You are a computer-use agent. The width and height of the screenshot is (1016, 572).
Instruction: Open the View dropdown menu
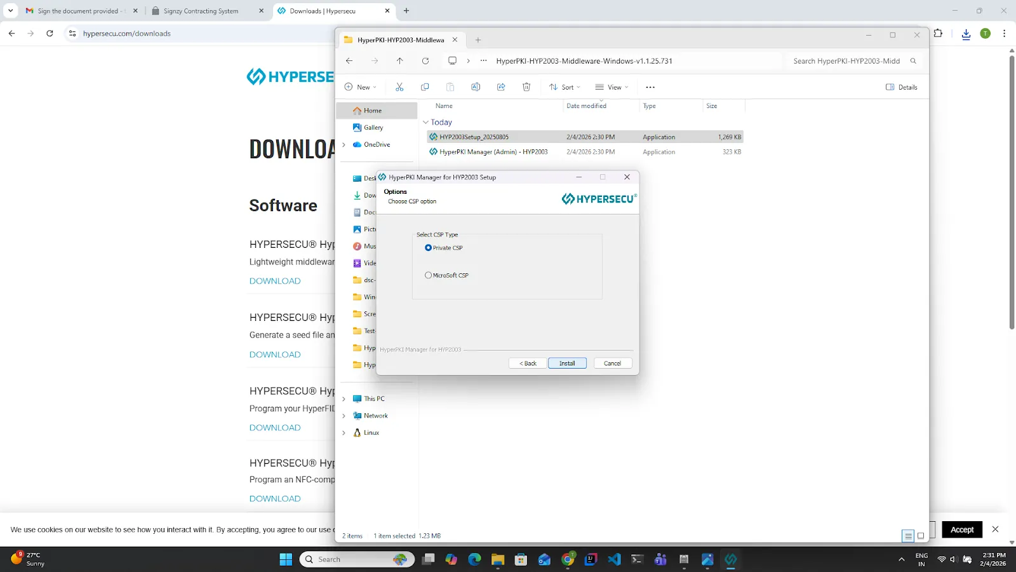tap(612, 87)
